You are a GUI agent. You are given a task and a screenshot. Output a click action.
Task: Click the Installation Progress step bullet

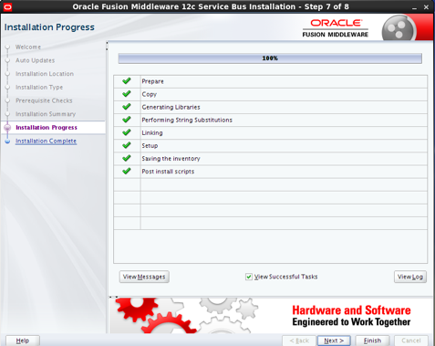(x=7, y=128)
